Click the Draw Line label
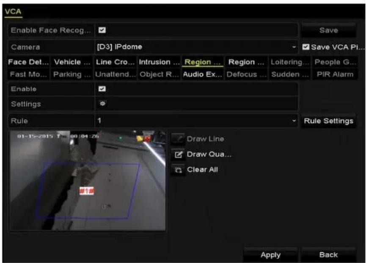 point(205,139)
